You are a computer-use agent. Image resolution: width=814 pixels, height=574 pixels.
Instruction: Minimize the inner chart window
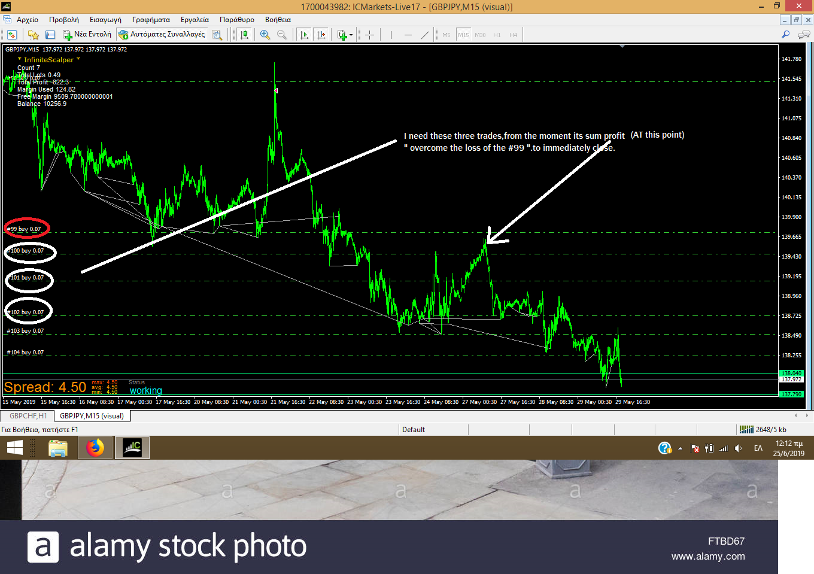[x=785, y=20]
